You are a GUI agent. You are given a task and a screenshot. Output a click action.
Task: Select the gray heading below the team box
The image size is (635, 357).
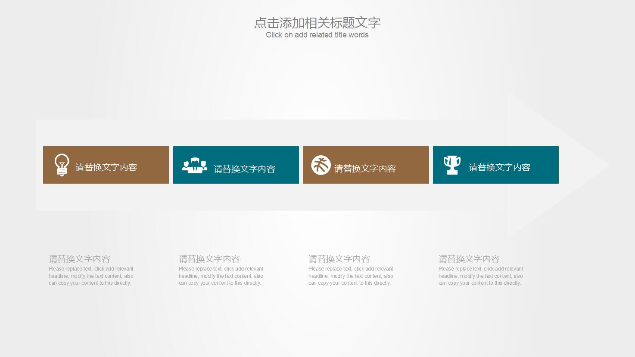209,259
